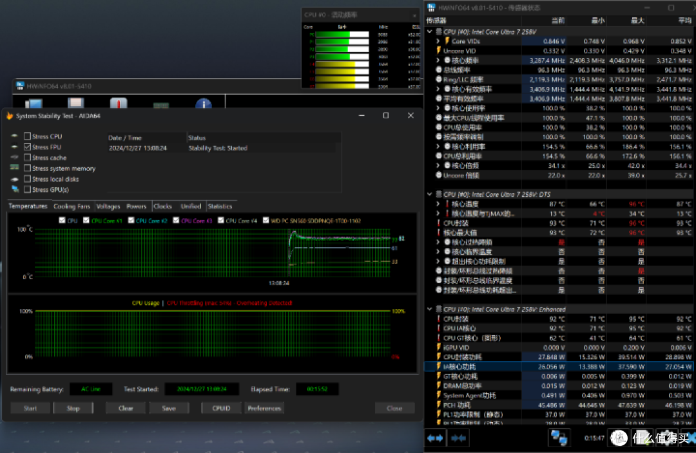
Task: Click the Stop button in AIDA64
Action: 73,408
